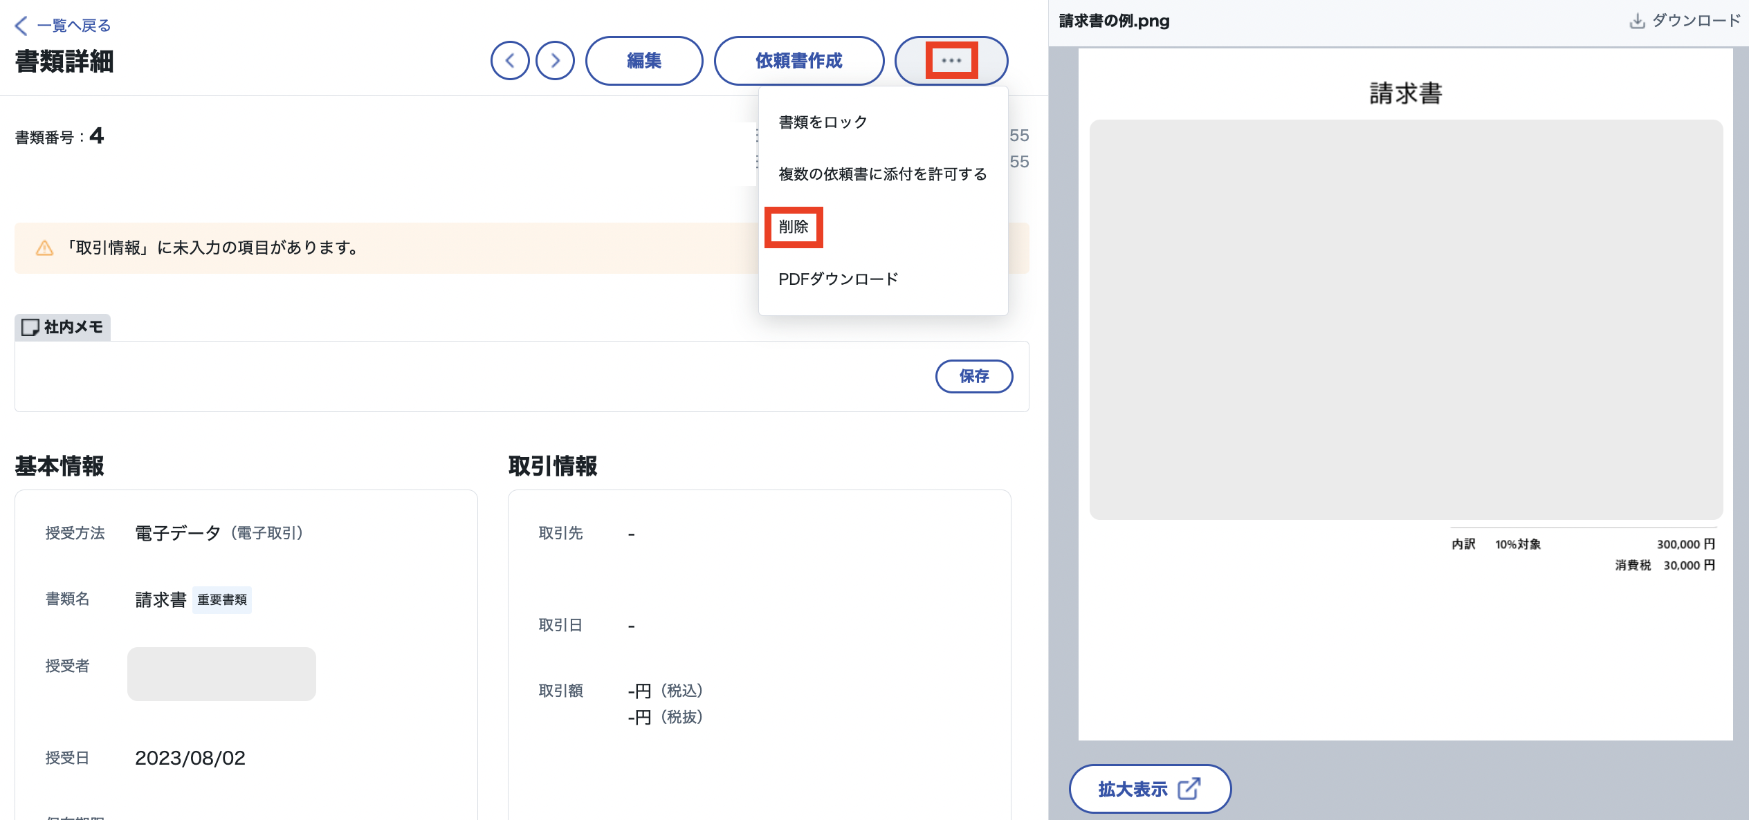Choose 削除 in the dropdown menu
This screenshot has width=1749, height=820.
click(x=794, y=227)
